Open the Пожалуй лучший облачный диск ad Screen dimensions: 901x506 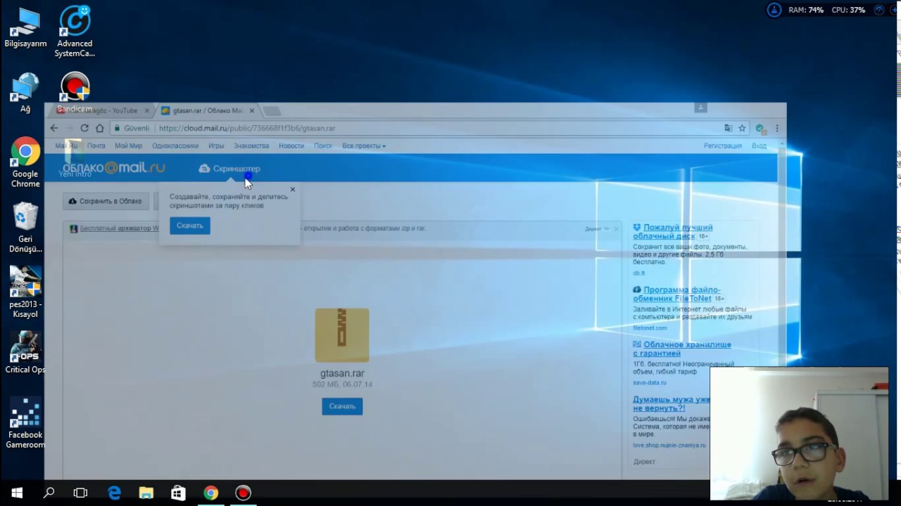click(x=673, y=231)
